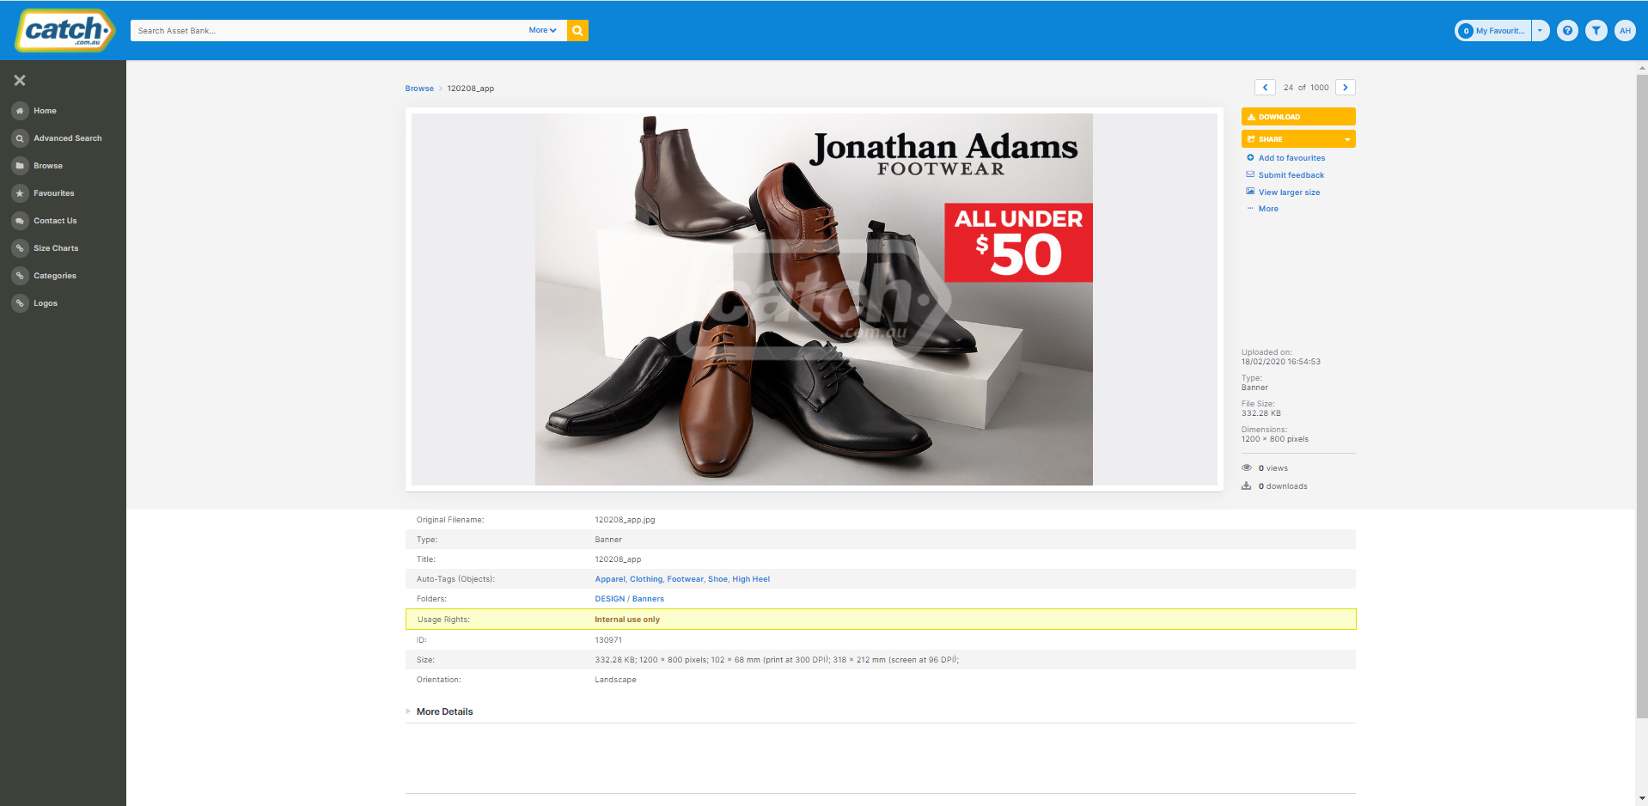Open Logos in the sidebar menu
The height and width of the screenshot is (806, 1648).
[46, 303]
